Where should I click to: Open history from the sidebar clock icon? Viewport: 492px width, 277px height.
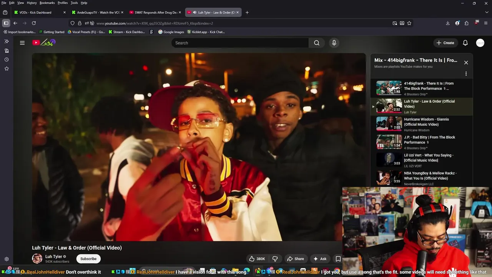pyautogui.click(x=7, y=60)
